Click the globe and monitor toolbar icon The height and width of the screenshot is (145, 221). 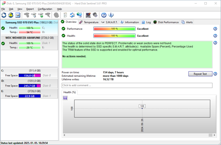79,15
